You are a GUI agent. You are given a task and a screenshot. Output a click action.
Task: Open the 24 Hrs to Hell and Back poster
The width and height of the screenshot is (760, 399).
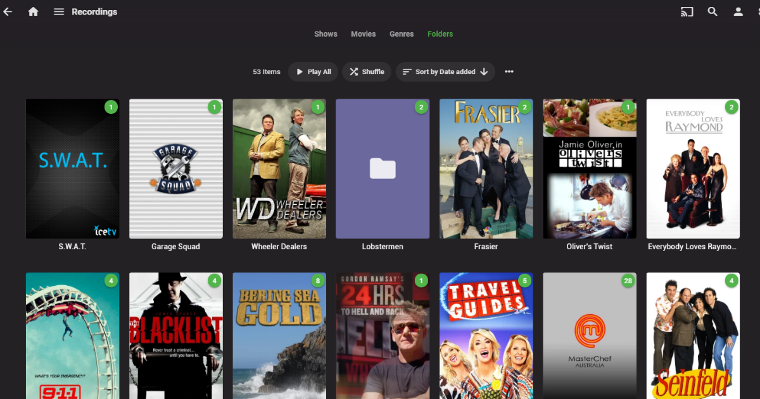pos(383,336)
